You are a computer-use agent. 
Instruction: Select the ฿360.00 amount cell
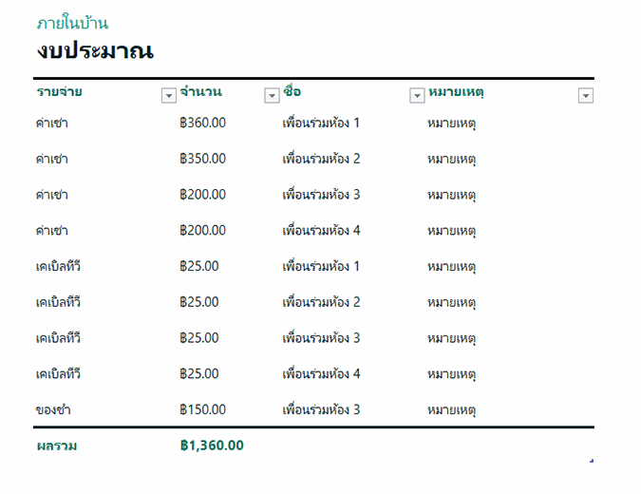[202, 123]
